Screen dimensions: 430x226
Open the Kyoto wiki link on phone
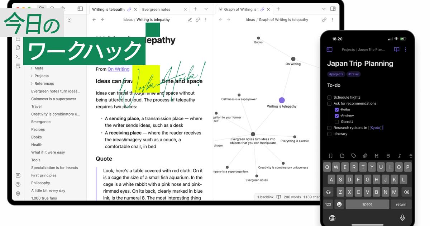point(376,128)
